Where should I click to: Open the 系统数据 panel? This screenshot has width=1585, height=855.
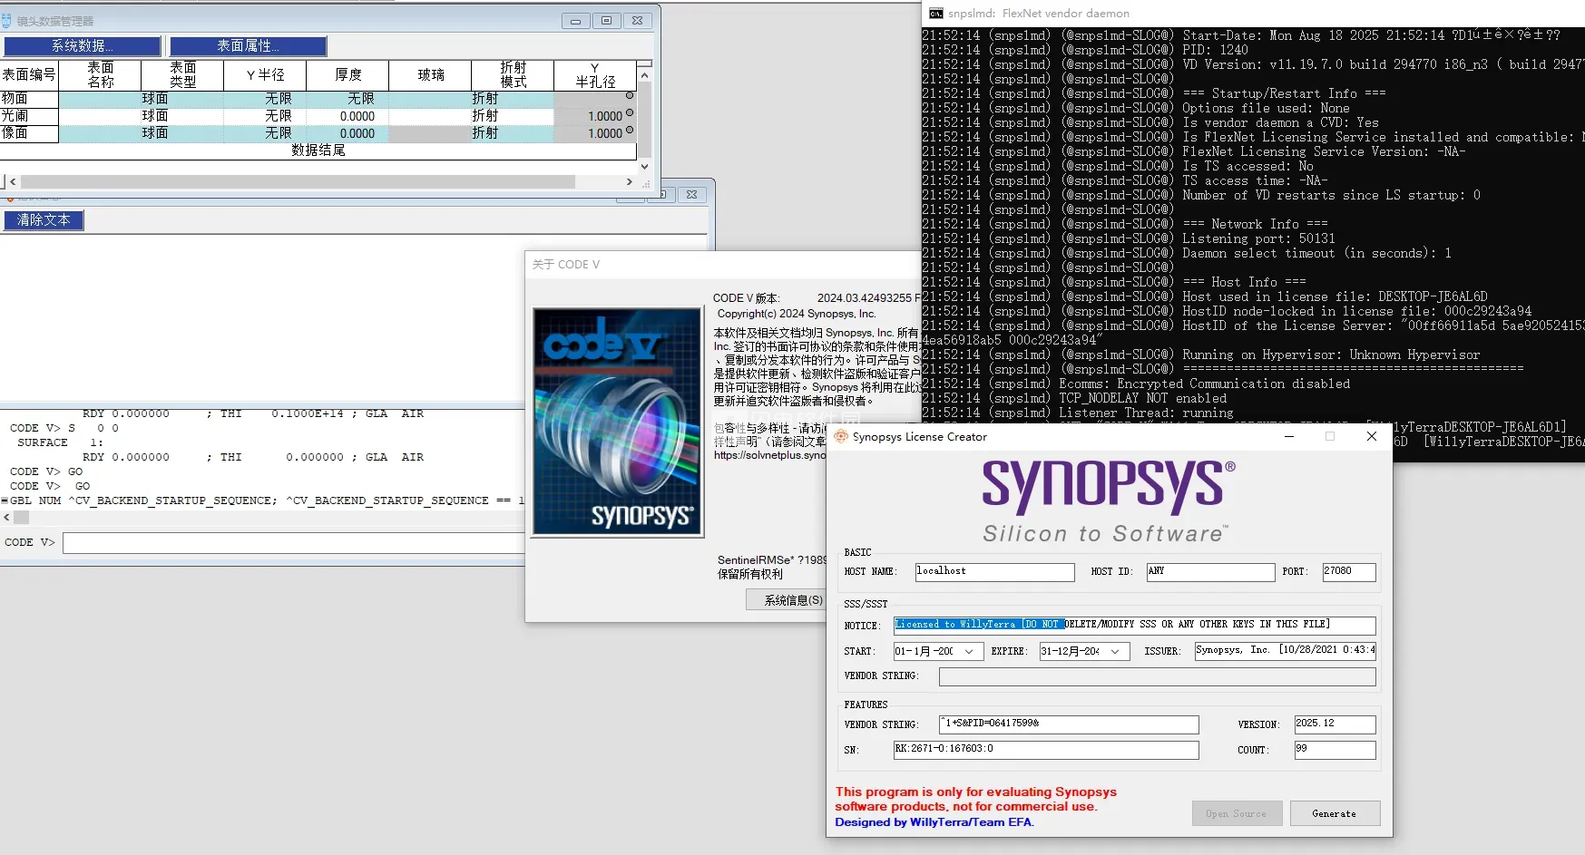click(x=83, y=46)
